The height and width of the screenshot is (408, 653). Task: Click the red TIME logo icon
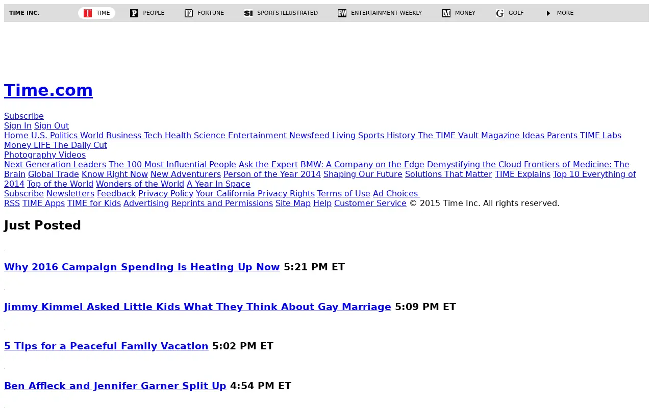click(88, 13)
